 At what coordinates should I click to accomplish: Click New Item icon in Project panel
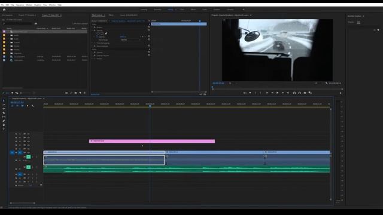point(80,93)
